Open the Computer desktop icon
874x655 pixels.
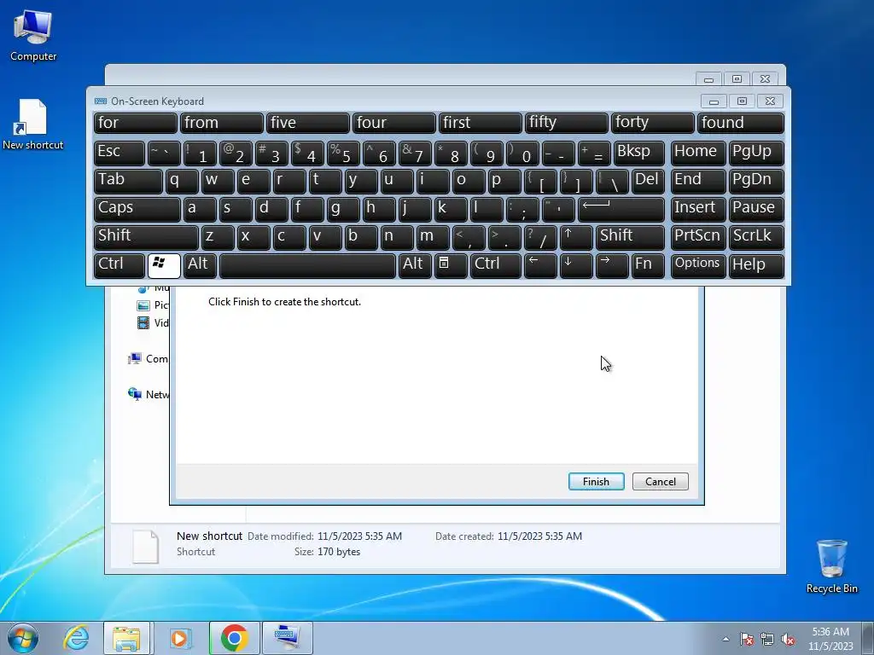33,35
